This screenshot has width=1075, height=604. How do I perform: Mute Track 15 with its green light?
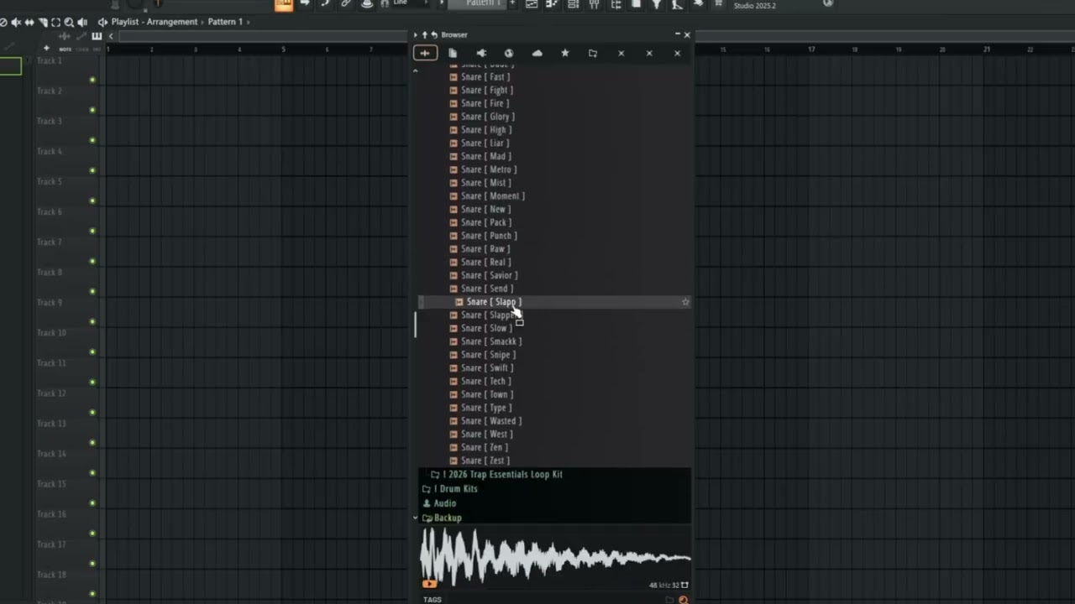coord(92,502)
